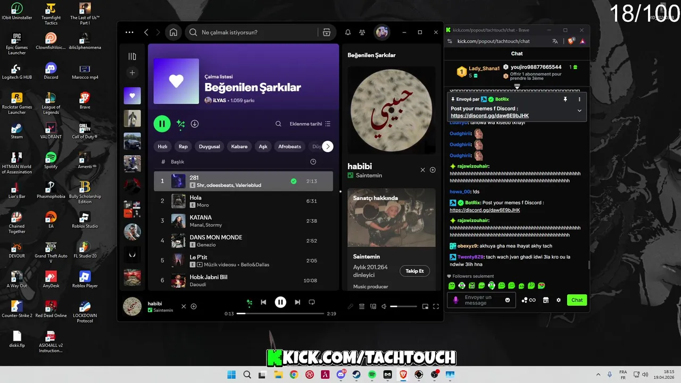Open Spotify profile avatar menu
This screenshot has width=681, height=383.
pyautogui.click(x=382, y=32)
